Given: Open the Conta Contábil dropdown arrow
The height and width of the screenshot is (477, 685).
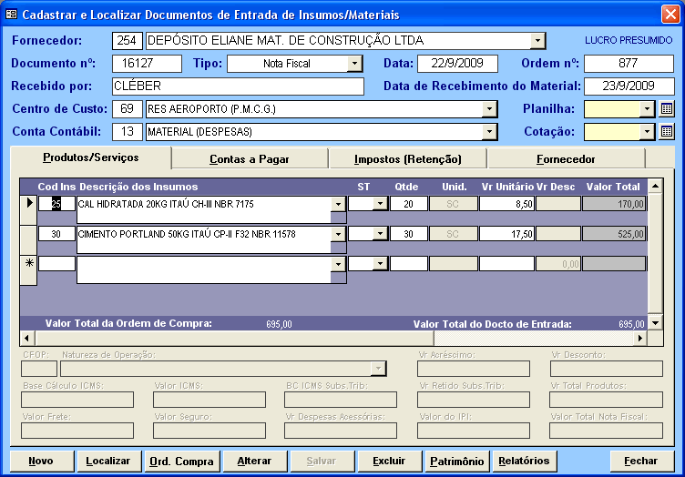Looking at the screenshot, I should tap(489, 132).
